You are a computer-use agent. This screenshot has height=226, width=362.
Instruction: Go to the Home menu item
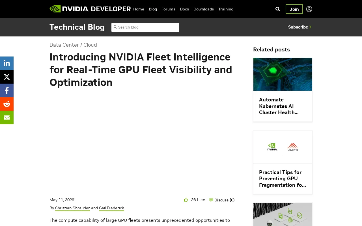[139, 9]
